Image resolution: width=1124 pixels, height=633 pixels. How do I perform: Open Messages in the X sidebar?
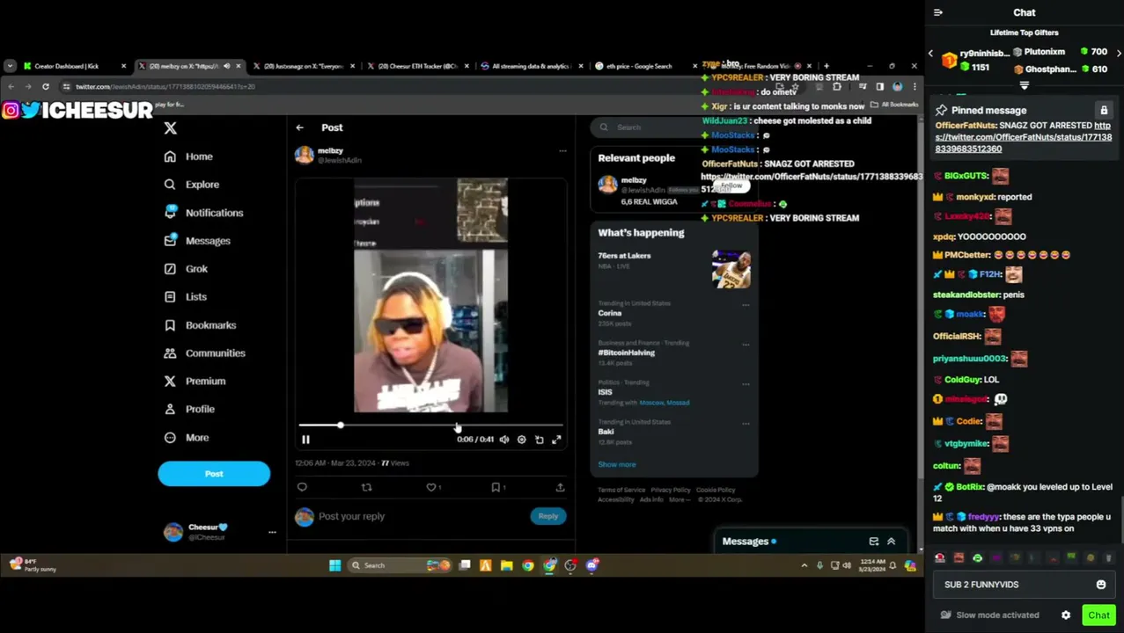click(197, 241)
